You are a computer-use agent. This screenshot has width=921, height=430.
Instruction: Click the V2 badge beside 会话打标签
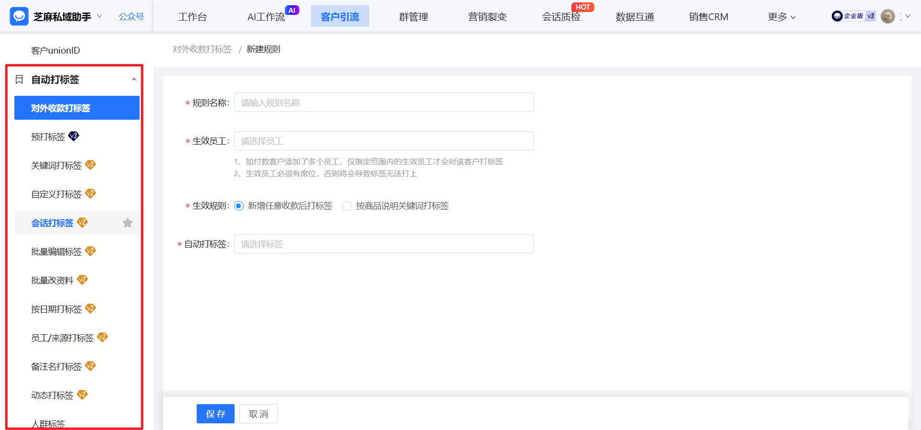pos(83,222)
